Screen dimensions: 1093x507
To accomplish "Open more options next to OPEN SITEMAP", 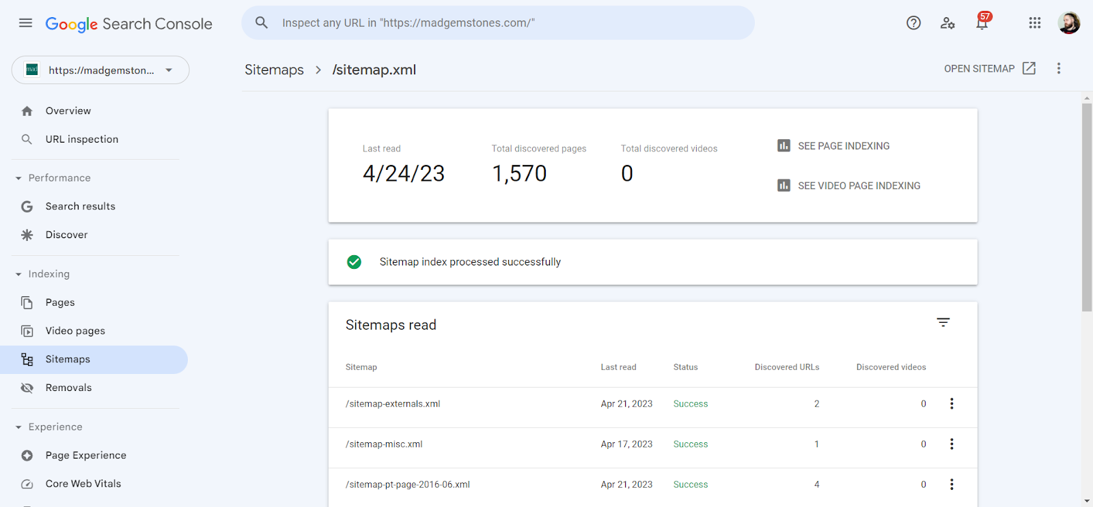I will [1059, 68].
